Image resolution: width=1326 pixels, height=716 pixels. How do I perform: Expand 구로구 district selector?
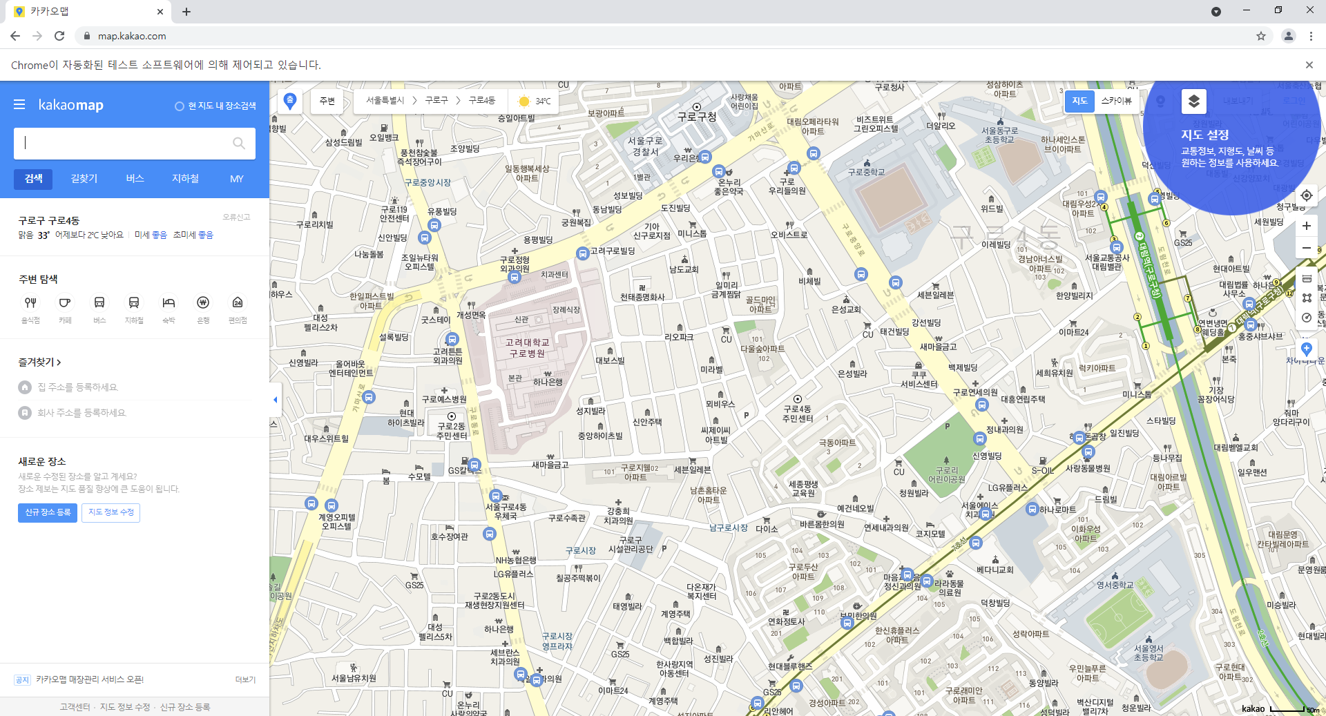[436, 101]
